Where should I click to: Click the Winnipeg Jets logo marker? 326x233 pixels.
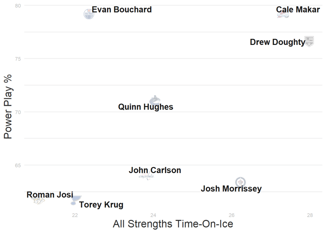pyautogui.click(x=240, y=182)
